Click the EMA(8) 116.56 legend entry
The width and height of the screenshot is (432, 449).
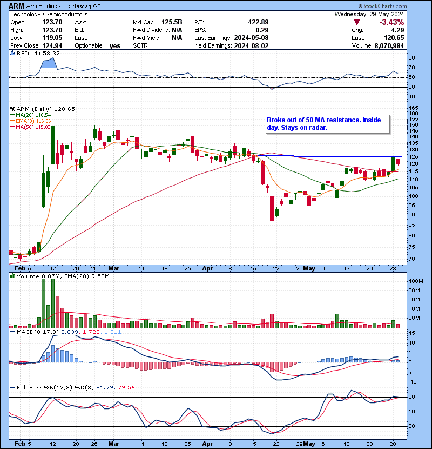point(31,121)
